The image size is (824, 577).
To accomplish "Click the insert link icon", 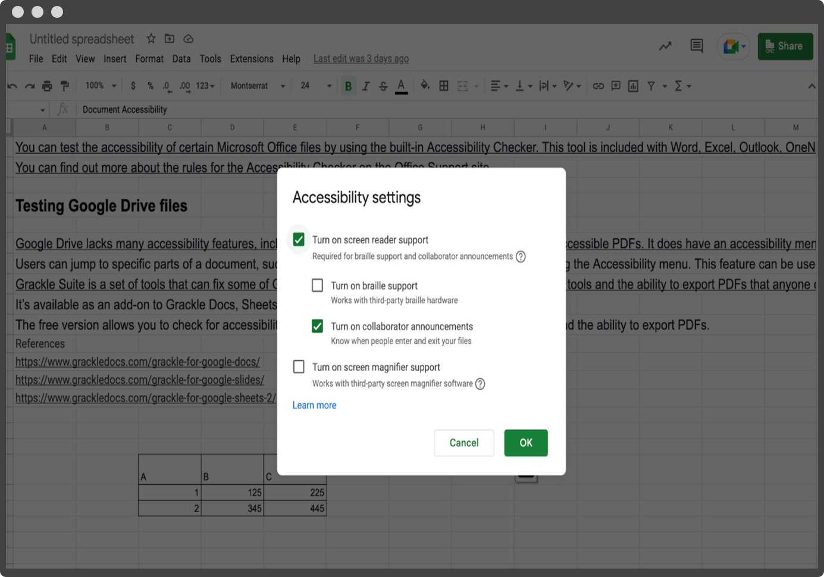I will 598,86.
